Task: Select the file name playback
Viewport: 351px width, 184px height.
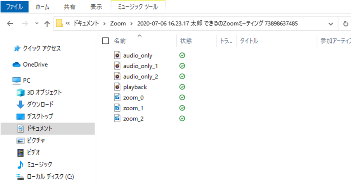Action: 135,87
